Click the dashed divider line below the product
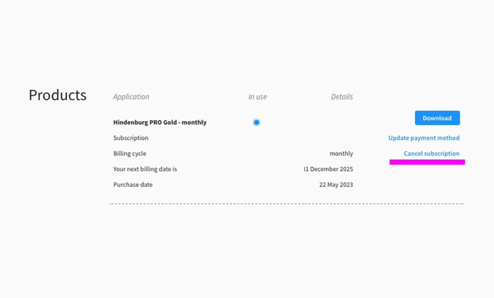This screenshot has width=494, height=298. pyautogui.click(x=286, y=203)
